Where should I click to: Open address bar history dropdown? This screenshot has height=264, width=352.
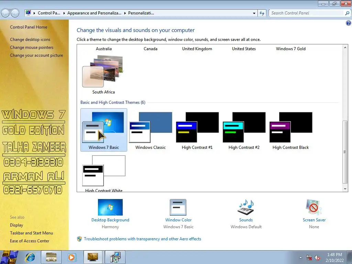(x=254, y=13)
